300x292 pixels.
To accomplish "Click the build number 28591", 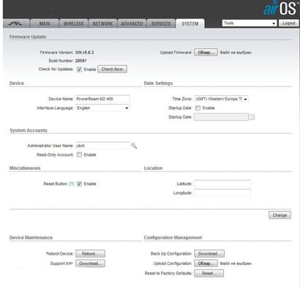I will tap(80, 61).
